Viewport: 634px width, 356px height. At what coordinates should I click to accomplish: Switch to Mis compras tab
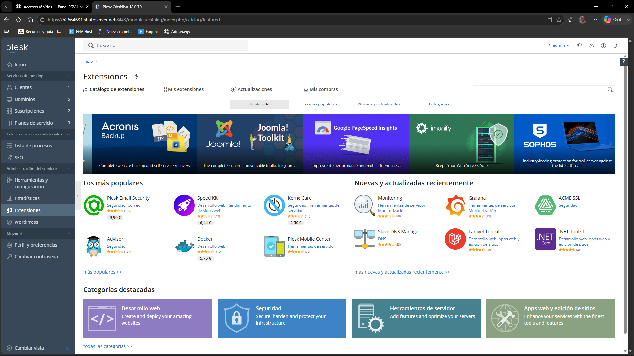[320, 89]
